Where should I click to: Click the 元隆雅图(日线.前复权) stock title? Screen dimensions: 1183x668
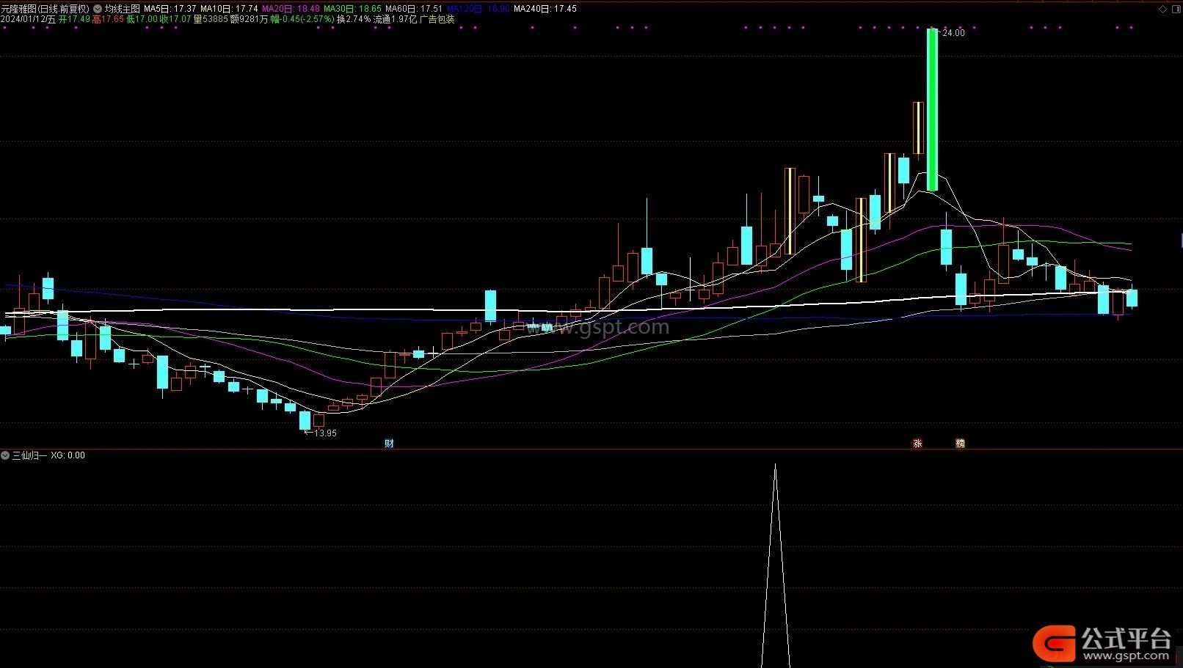tap(45, 9)
